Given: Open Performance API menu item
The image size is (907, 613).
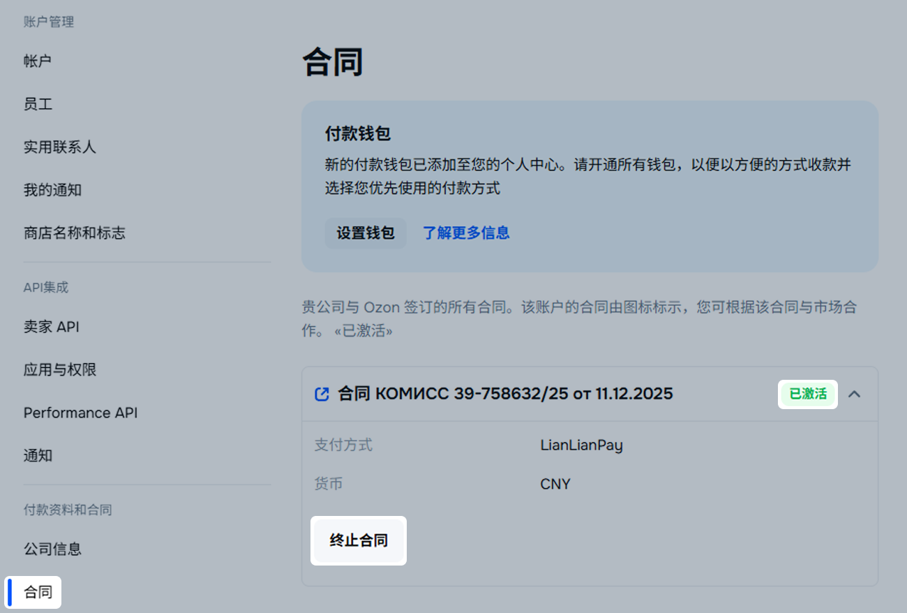Looking at the screenshot, I should point(80,413).
